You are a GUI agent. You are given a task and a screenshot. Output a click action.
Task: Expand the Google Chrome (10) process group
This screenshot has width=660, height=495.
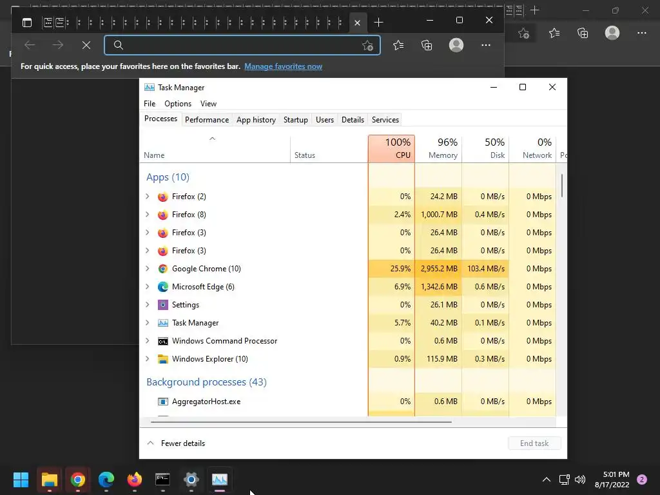click(x=148, y=268)
